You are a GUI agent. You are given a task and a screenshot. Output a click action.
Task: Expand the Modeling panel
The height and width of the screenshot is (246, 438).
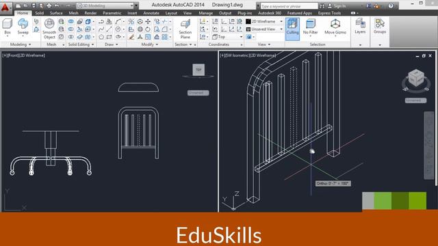(x=21, y=44)
